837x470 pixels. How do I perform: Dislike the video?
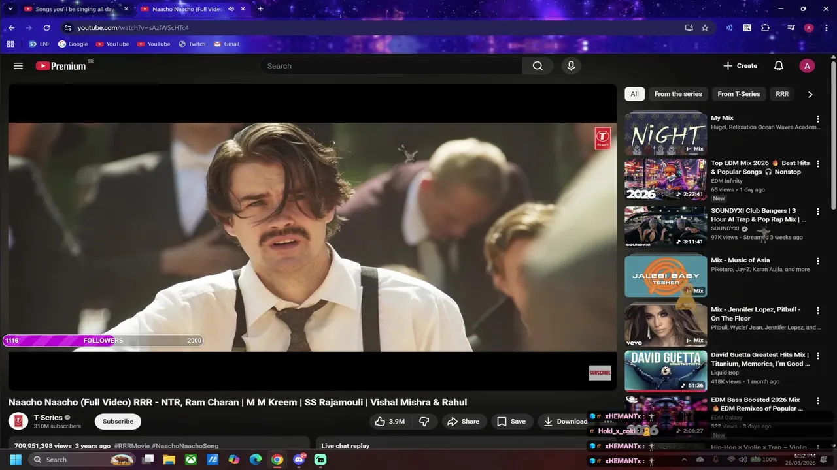pyautogui.click(x=424, y=422)
